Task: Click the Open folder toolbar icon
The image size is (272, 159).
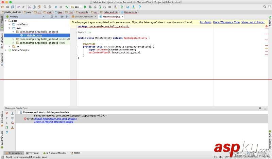Action: click(3, 7)
